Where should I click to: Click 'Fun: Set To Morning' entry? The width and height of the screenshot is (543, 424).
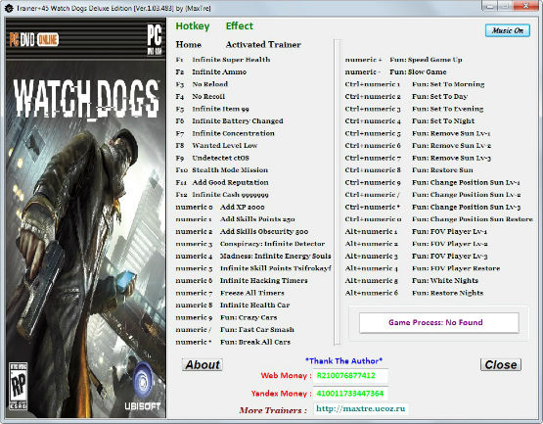[448, 84]
